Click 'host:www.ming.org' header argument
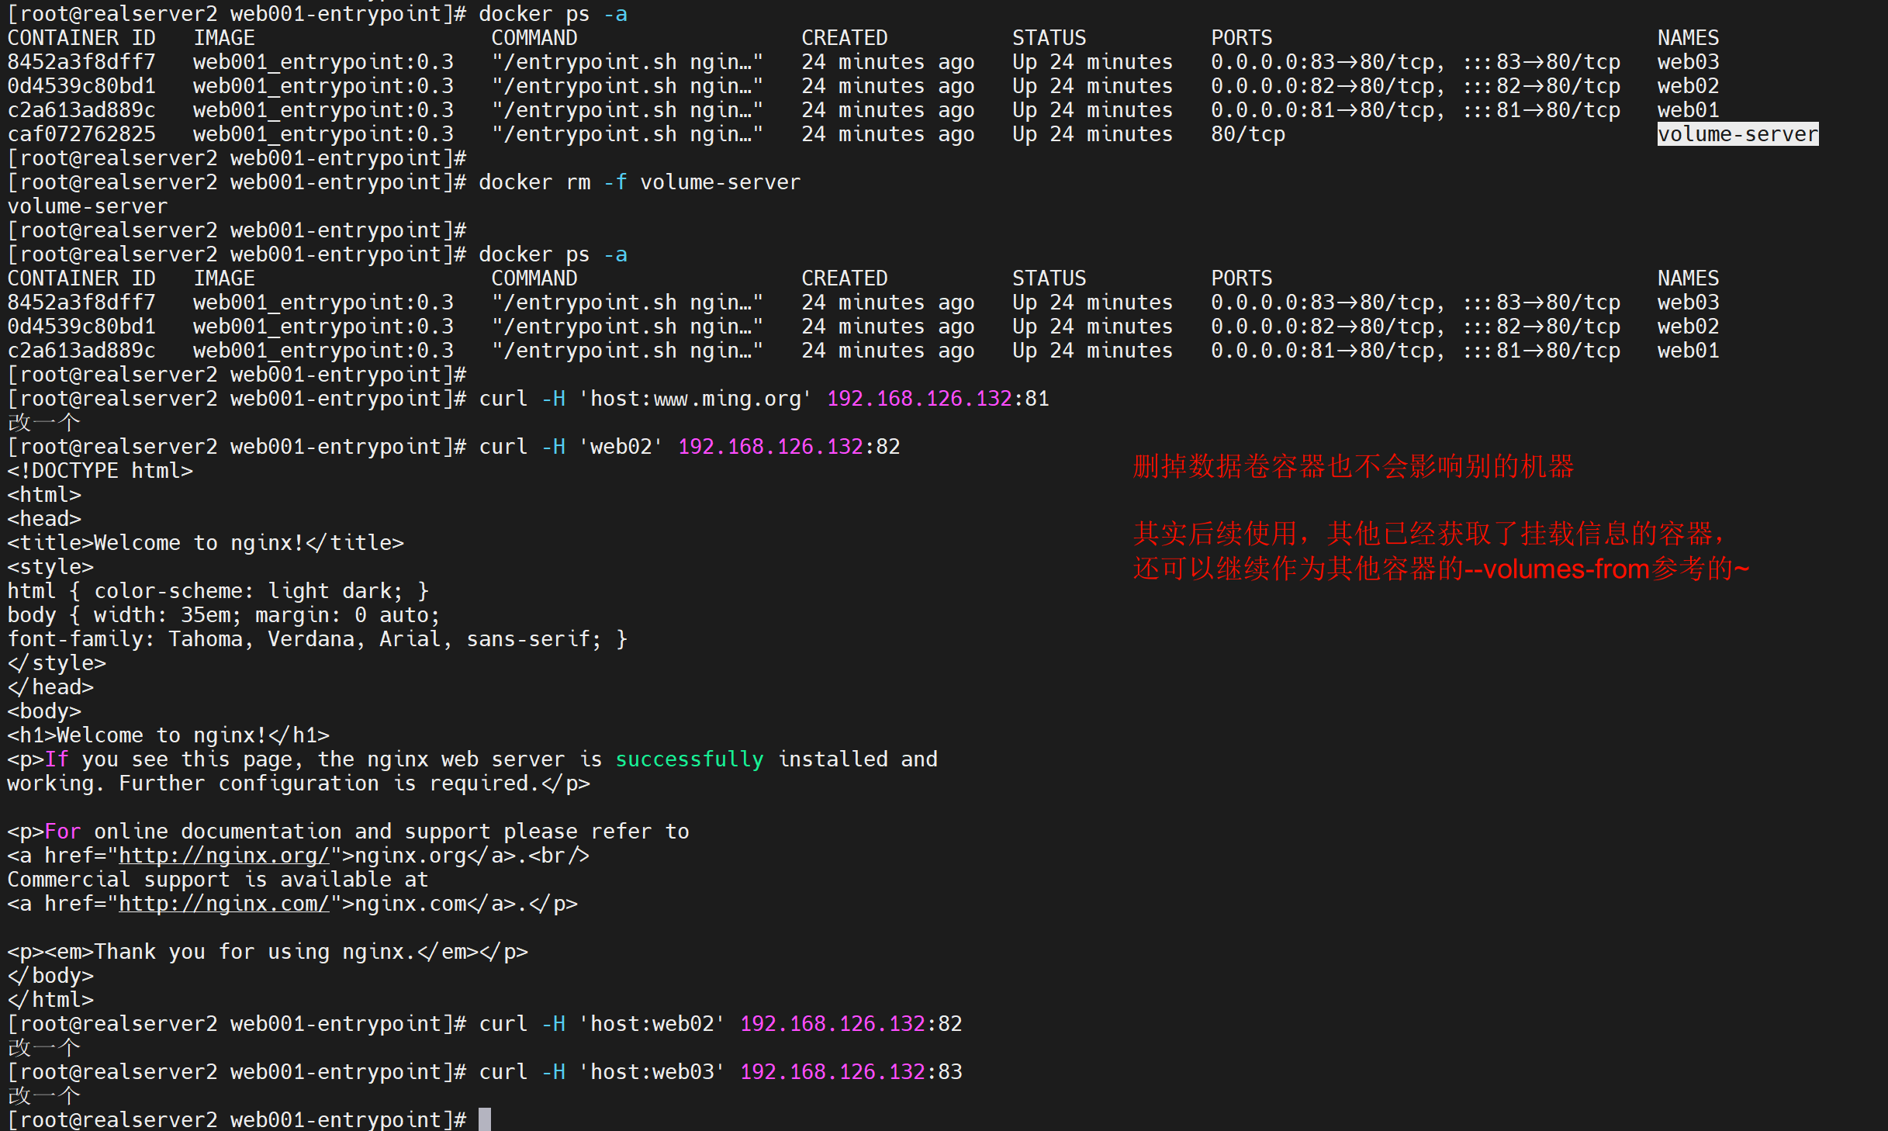 [x=695, y=399]
